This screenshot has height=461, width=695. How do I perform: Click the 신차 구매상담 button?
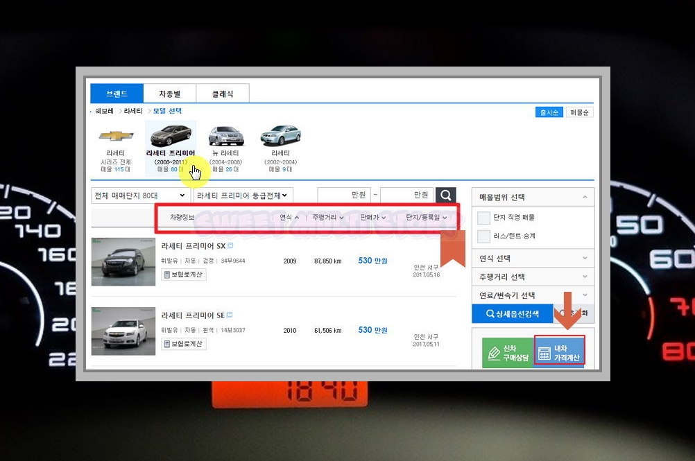click(508, 352)
